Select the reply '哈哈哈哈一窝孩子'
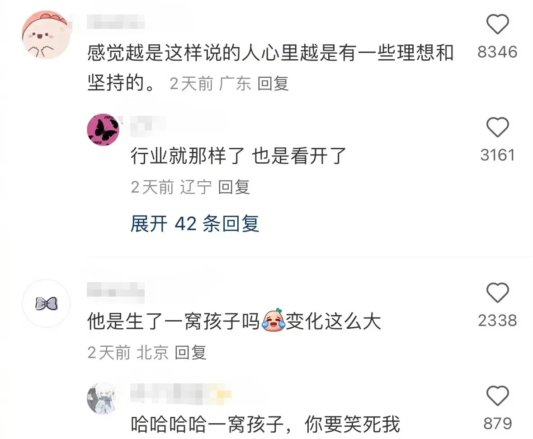Viewport: 533px width, 439px height. tap(265, 424)
